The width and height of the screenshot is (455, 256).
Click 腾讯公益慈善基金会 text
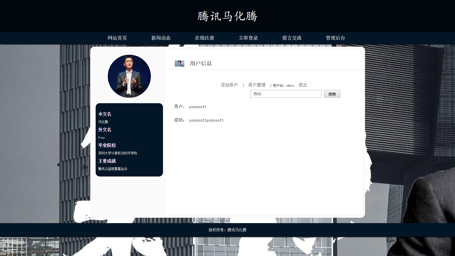click(113, 169)
